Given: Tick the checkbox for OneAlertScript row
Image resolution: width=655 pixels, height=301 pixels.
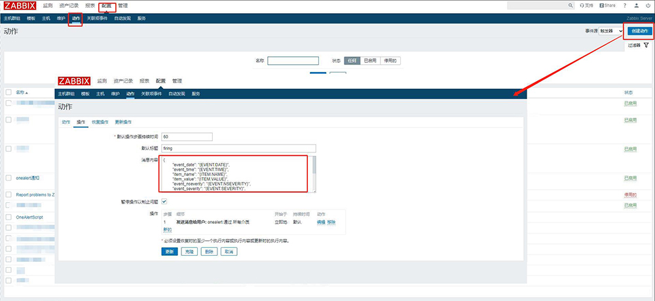Looking at the screenshot, I should [x=9, y=217].
